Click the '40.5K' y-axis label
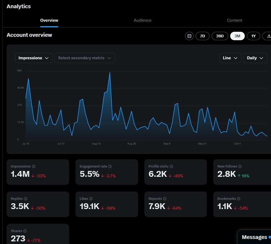The width and height of the screenshot is (271, 244). click(x=21, y=88)
